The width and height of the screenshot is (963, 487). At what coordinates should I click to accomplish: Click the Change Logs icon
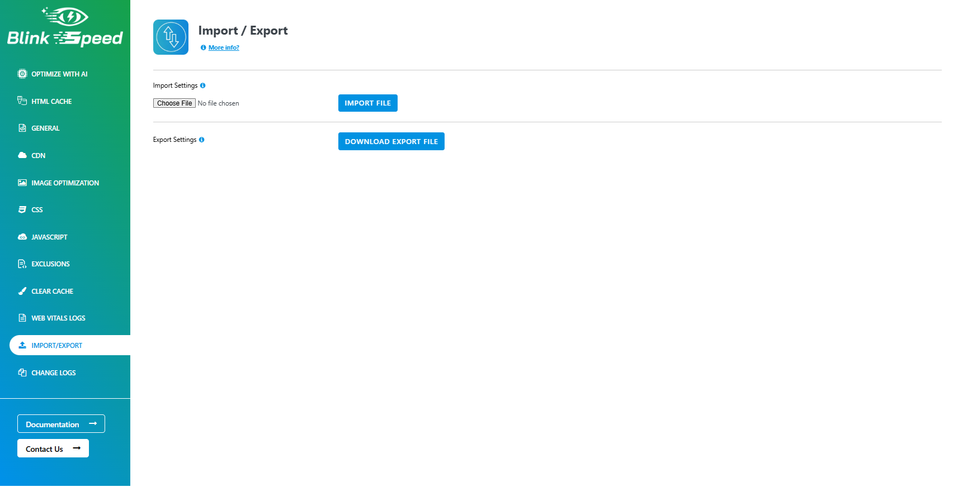[x=22, y=373]
